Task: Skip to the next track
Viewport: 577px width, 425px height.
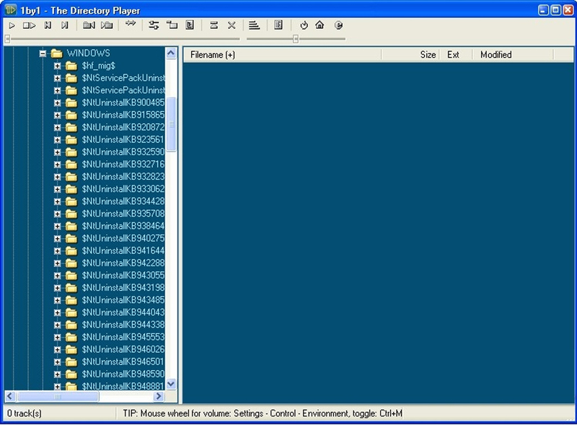Action: point(65,25)
